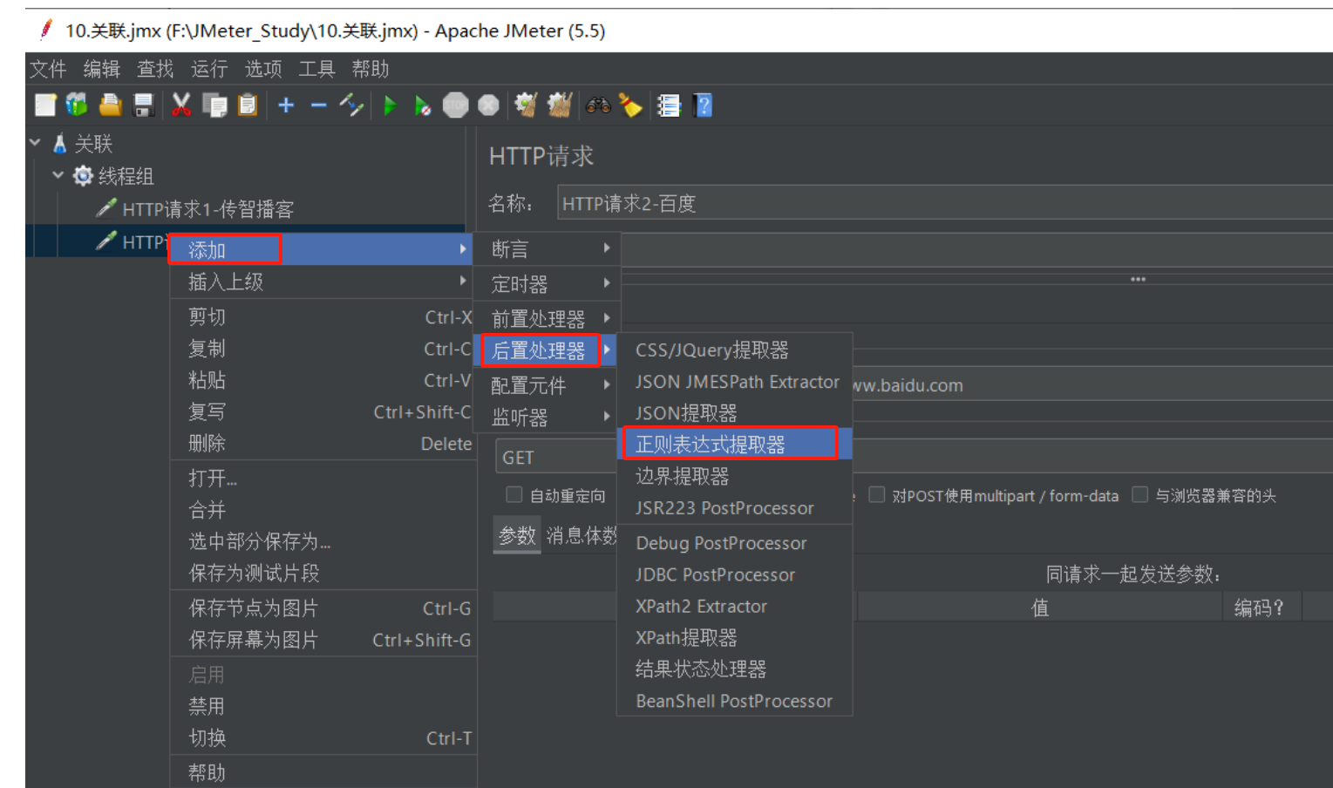1333x788 pixels.
Task: Choose BeanShell PostProcessor
Action: [x=734, y=701]
